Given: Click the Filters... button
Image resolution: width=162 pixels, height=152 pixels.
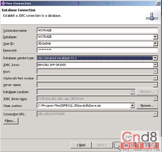Looking at the screenshot, I should pos(11,121).
